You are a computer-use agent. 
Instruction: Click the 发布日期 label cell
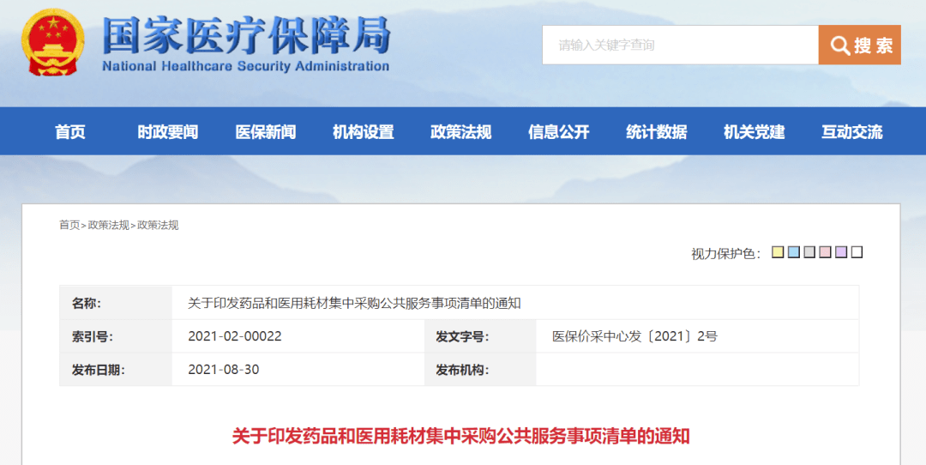pyautogui.click(x=116, y=369)
